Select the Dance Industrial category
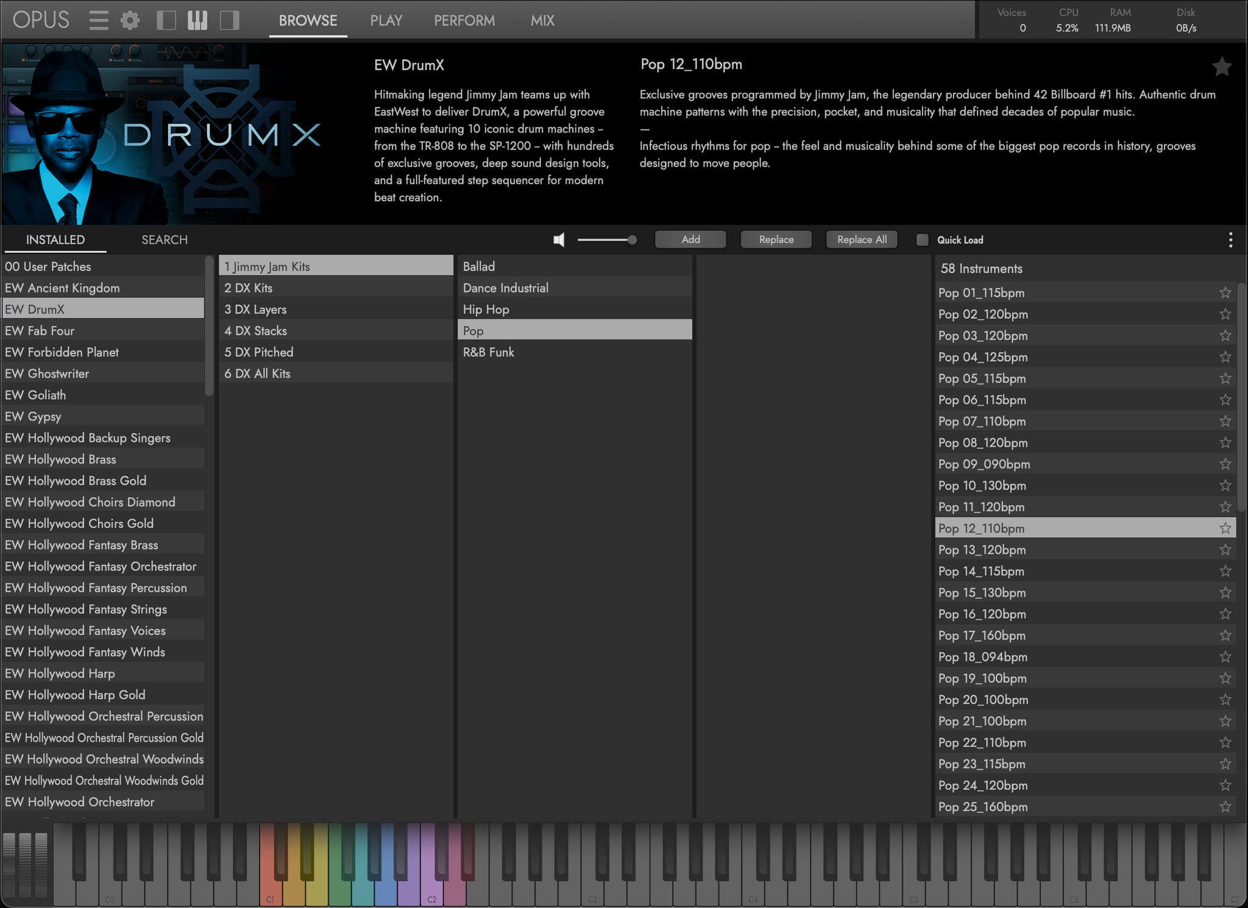Screen dimensions: 1248x908 tap(575, 288)
